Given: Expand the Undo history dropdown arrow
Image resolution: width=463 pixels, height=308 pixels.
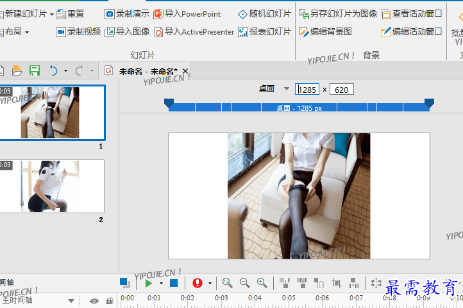Looking at the screenshot, I should click(65, 70).
